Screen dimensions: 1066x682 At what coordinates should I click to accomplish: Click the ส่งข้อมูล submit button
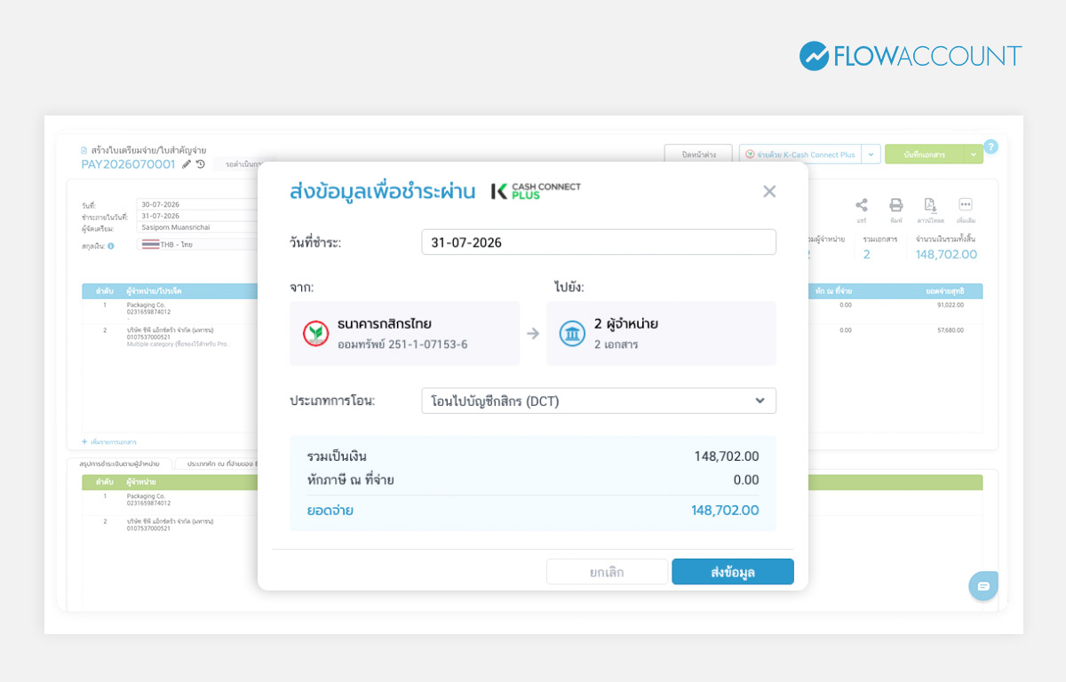point(733,572)
